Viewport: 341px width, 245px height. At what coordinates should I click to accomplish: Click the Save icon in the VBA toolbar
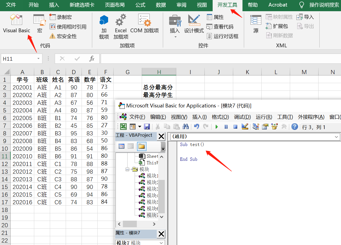click(x=147, y=126)
